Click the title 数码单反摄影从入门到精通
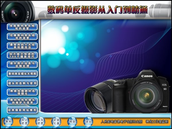 click(97, 10)
